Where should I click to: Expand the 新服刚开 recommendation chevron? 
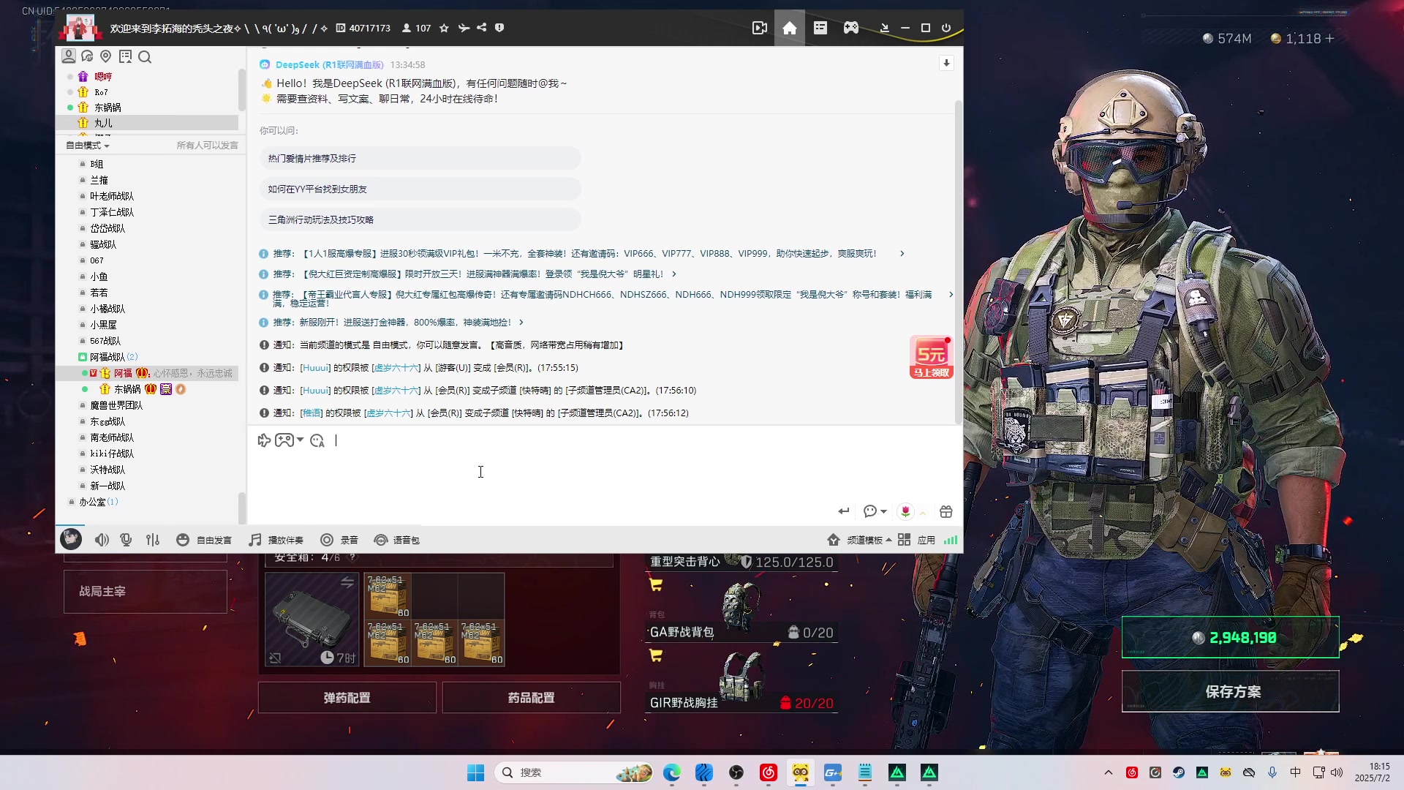tap(521, 323)
